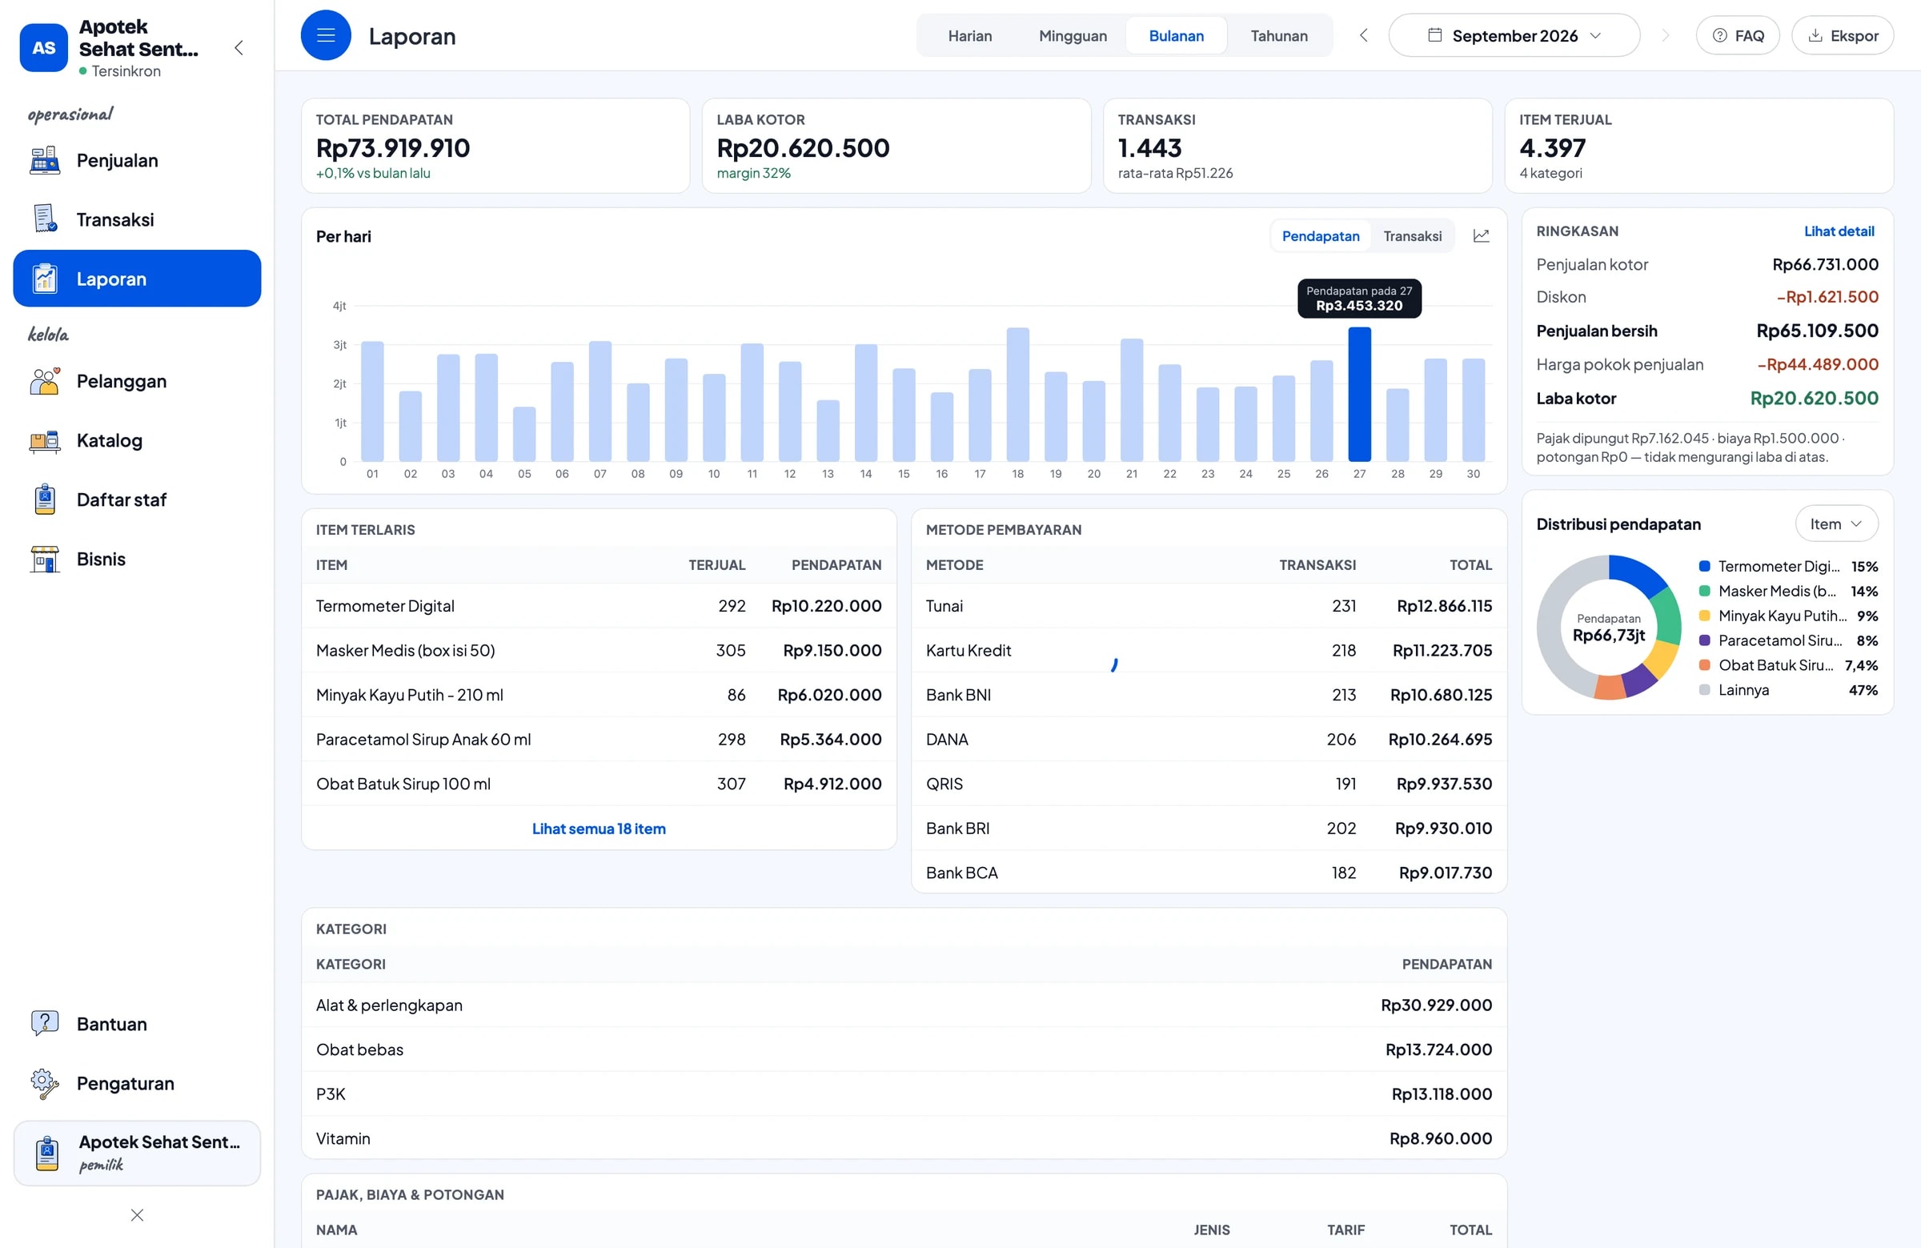Click the day 18 bar in chart

(x=1018, y=395)
